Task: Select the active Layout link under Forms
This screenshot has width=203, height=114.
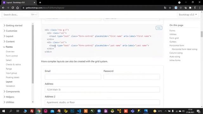Action: [9, 82]
